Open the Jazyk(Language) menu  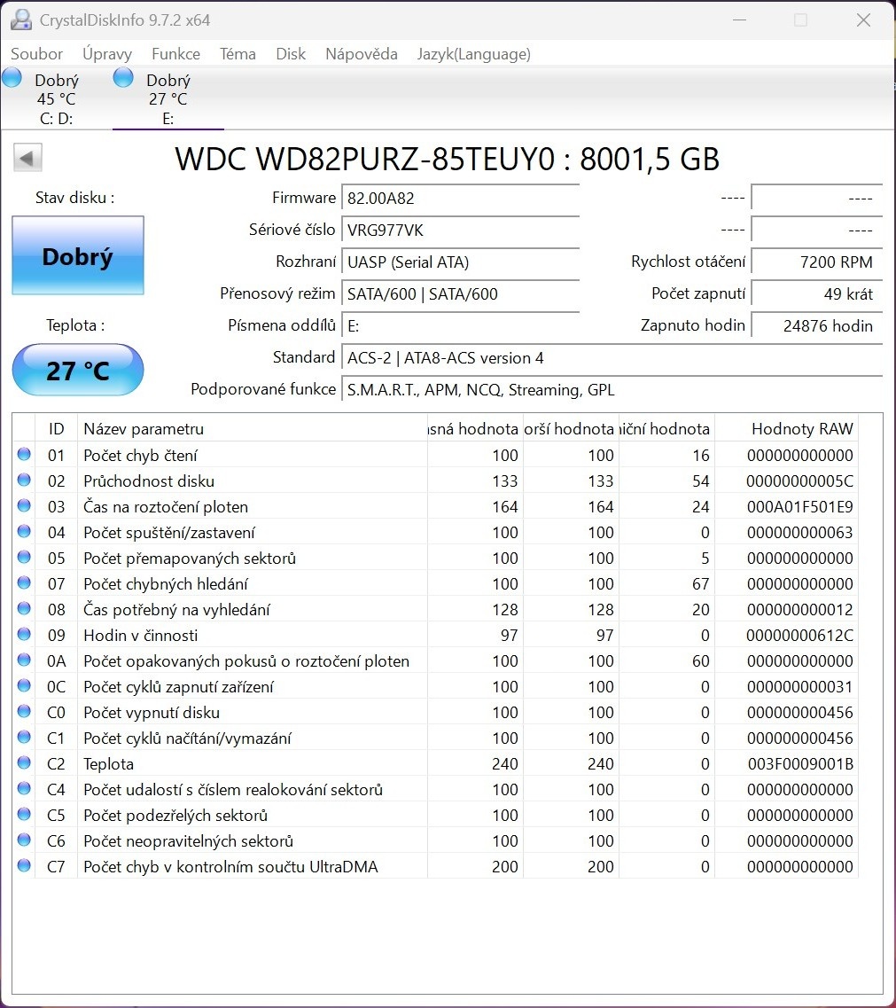point(474,54)
